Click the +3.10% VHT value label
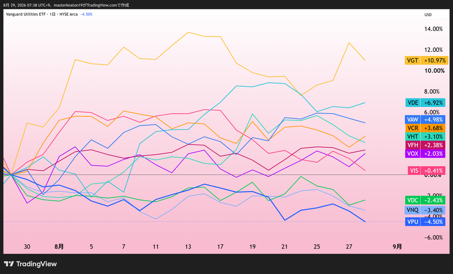This screenshot has height=274, width=453. click(433, 137)
